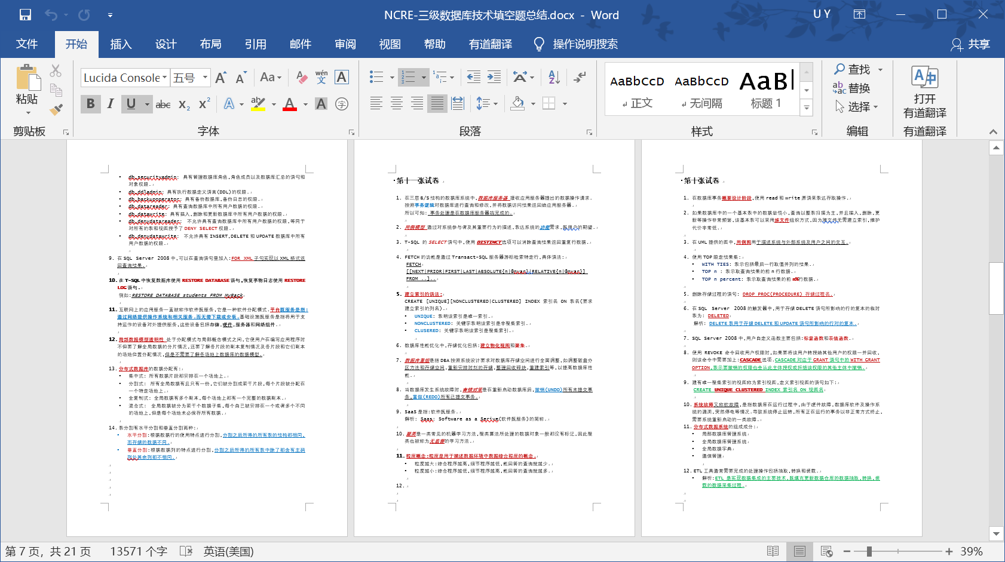
Task: Click the Clear All Formatting icon
Action: point(302,78)
